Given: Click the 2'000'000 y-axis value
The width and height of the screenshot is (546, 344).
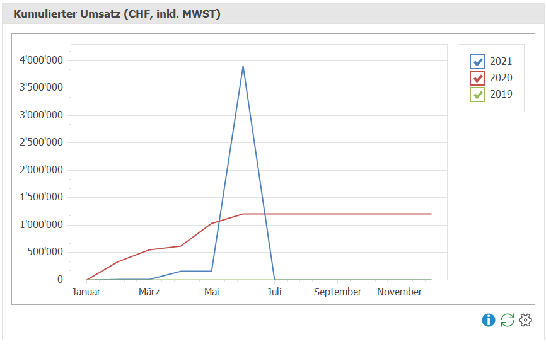Looking at the screenshot, I should (41, 169).
